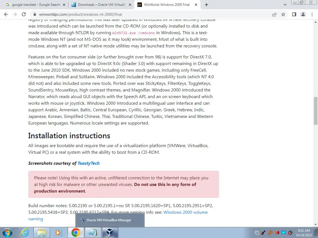Open a new tab with the plus button
Screen dimensions: 318x238
(x=206, y=5)
